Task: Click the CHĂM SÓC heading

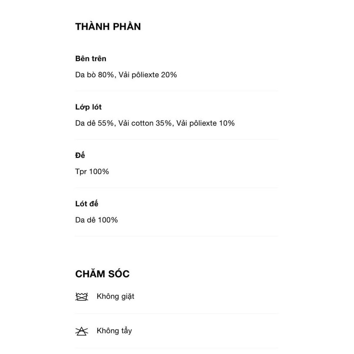Action: click(102, 273)
